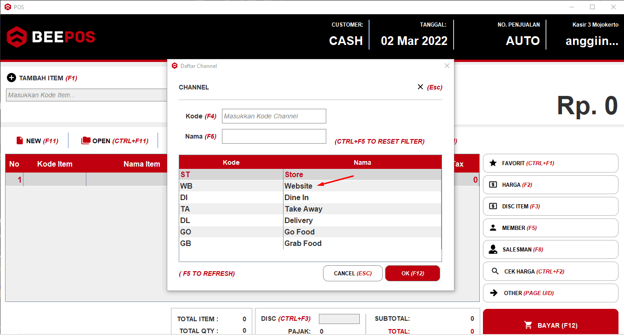
Task: Click the Harga price icon
Action: [493, 184]
